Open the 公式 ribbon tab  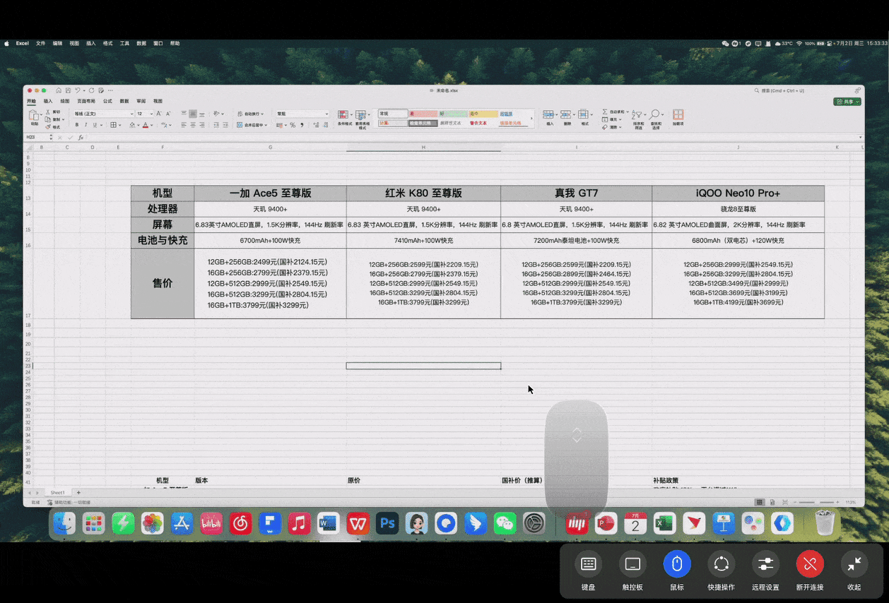tap(107, 101)
